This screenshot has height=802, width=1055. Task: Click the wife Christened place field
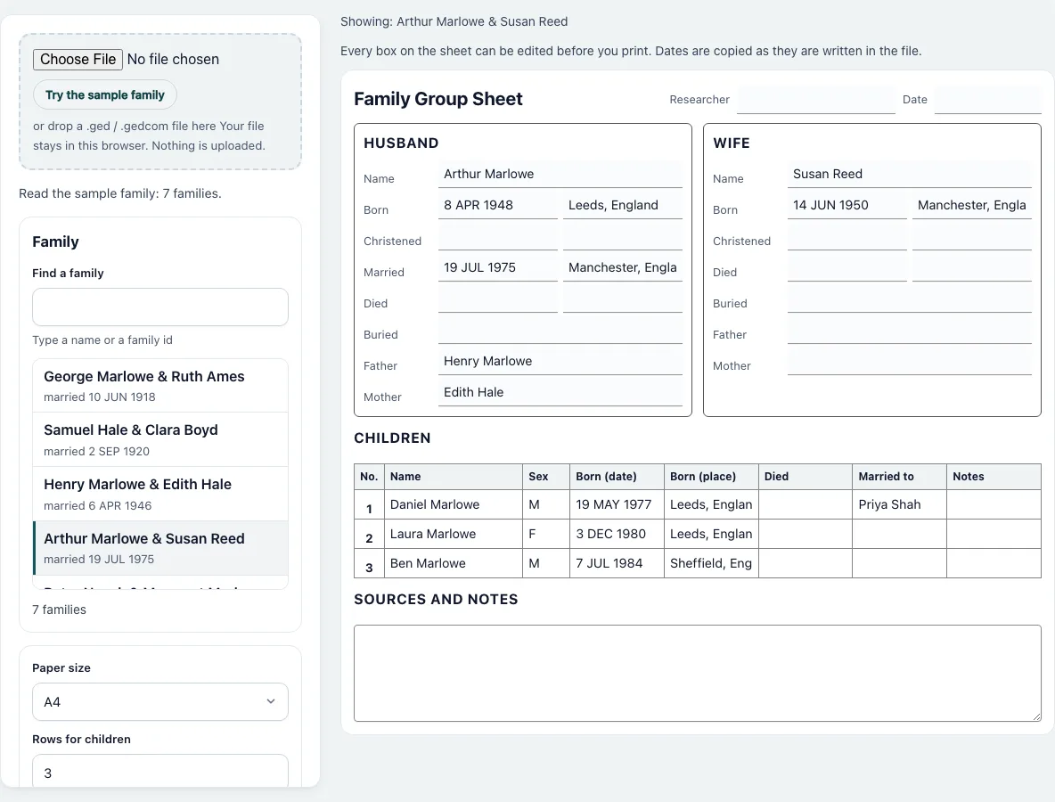tap(971, 236)
